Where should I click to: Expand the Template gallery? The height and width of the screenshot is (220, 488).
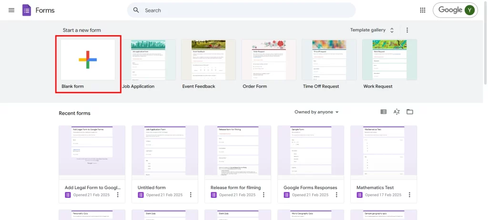[x=372, y=30]
